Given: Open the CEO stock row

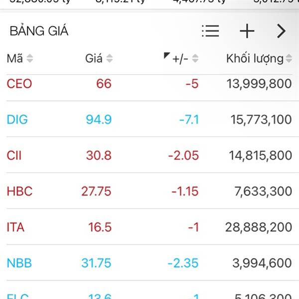Looking at the screenshot, I should (149, 84).
